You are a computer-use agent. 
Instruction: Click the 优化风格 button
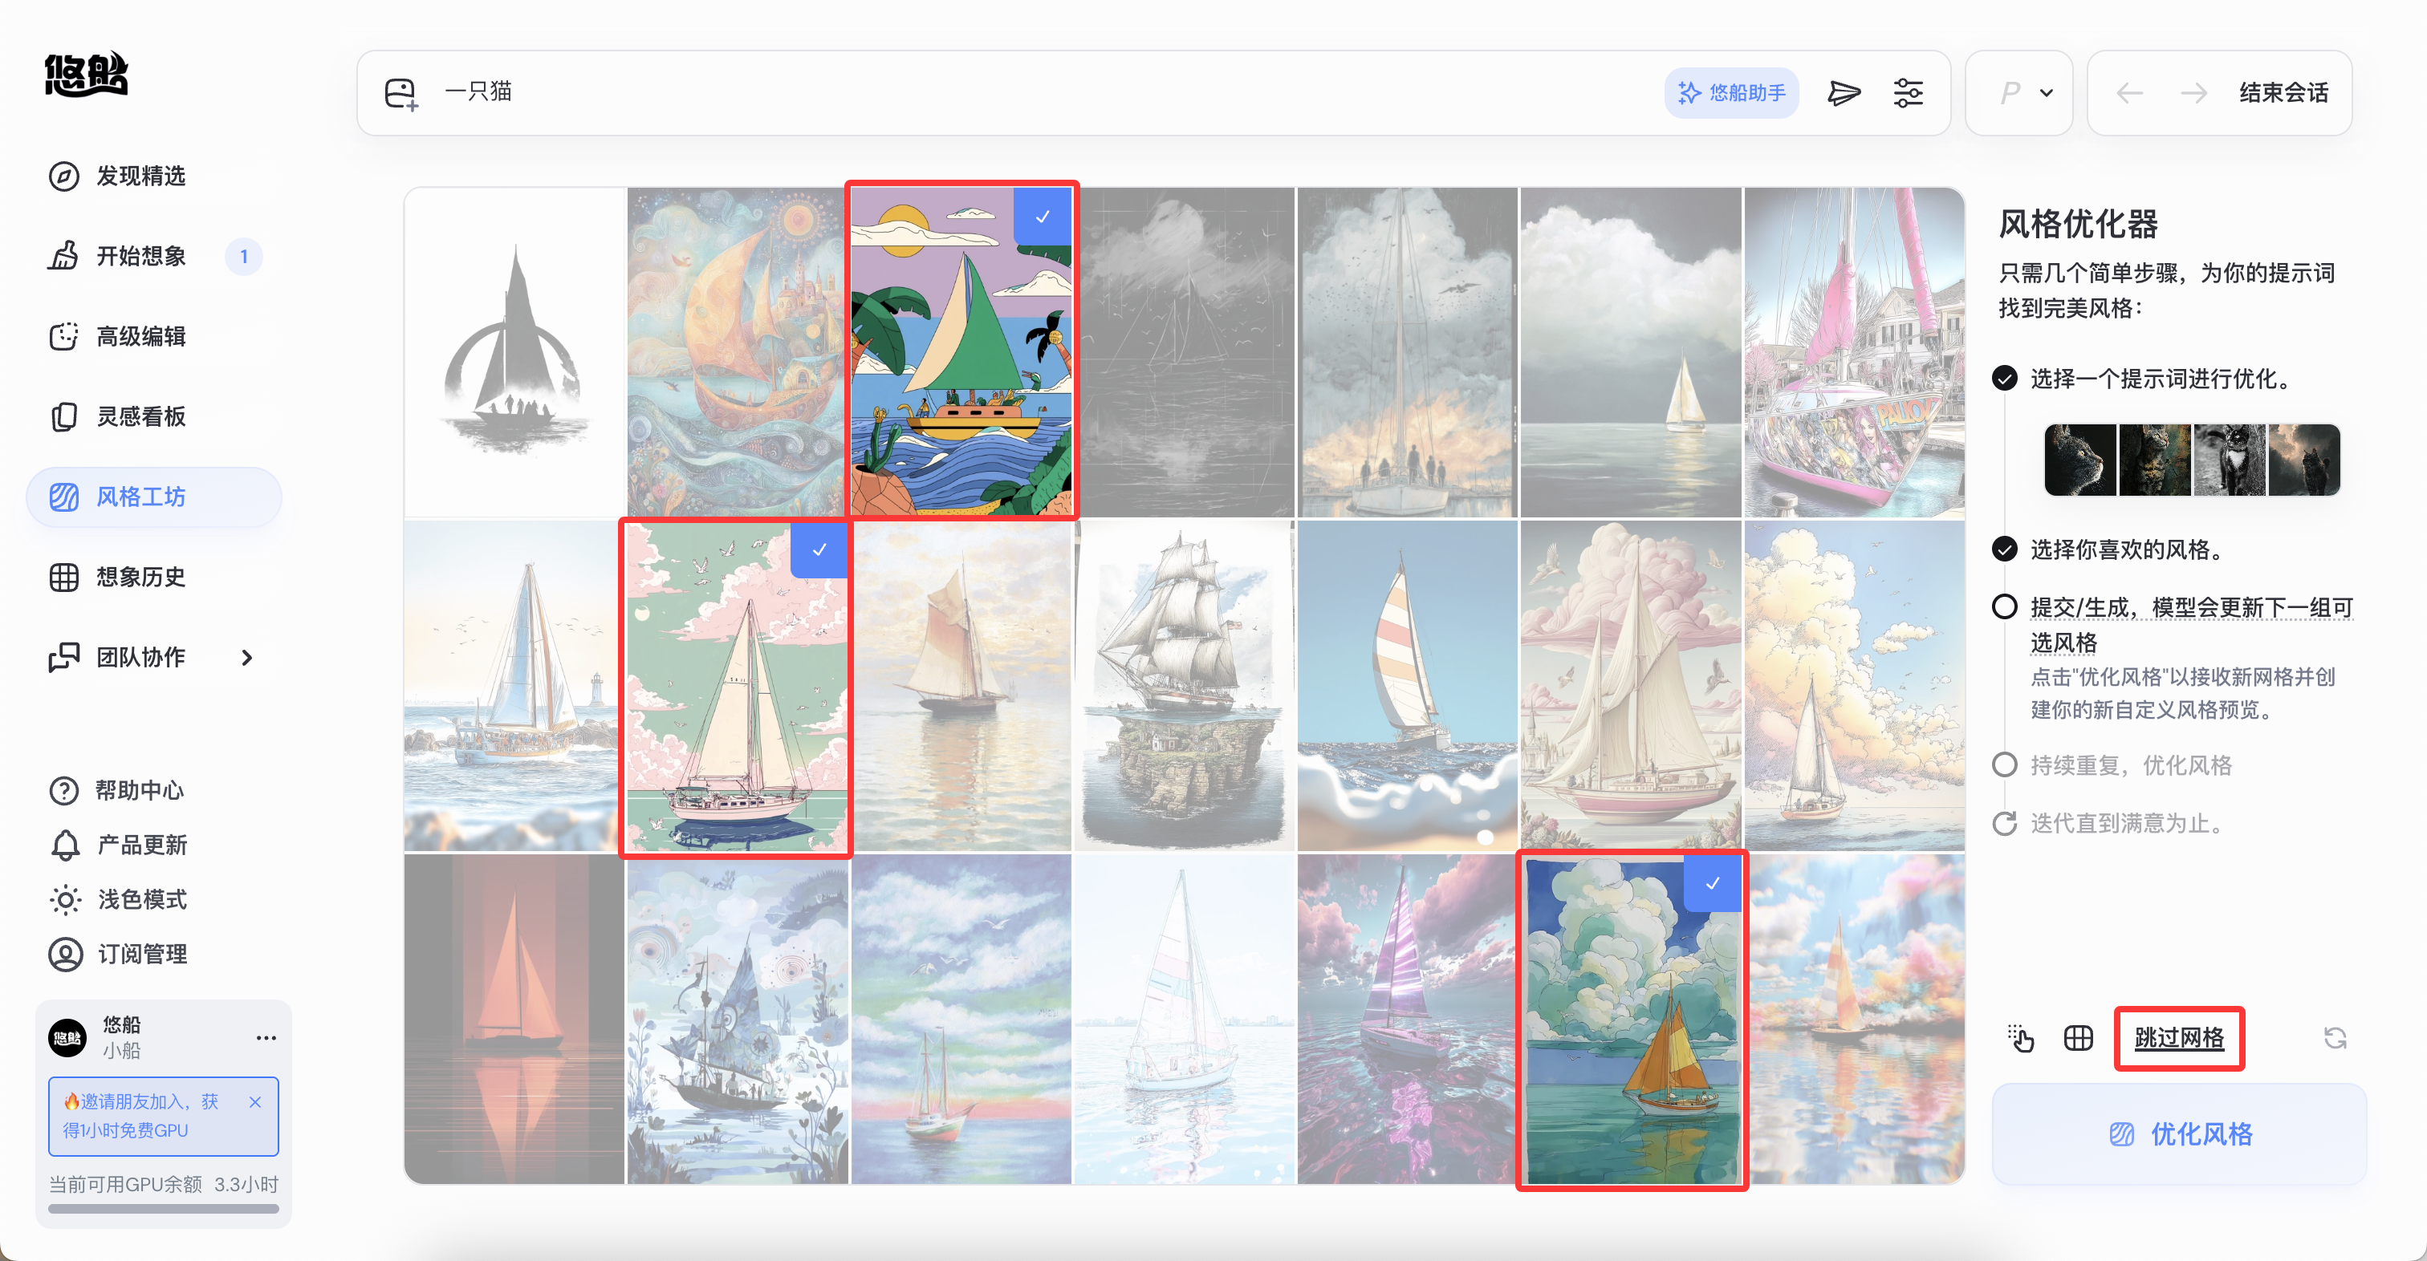[x=2179, y=1134]
